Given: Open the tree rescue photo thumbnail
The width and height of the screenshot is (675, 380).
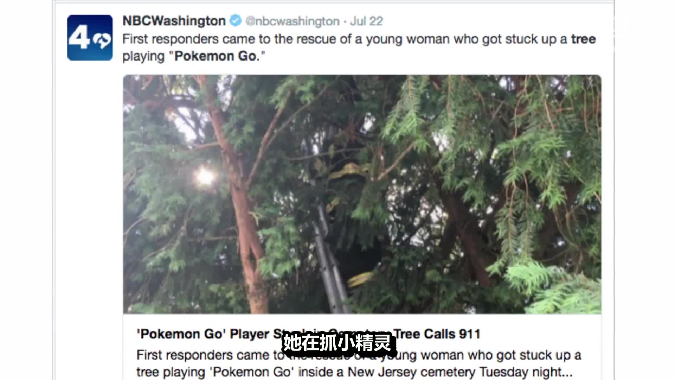Looking at the screenshot, I should coord(362,194).
